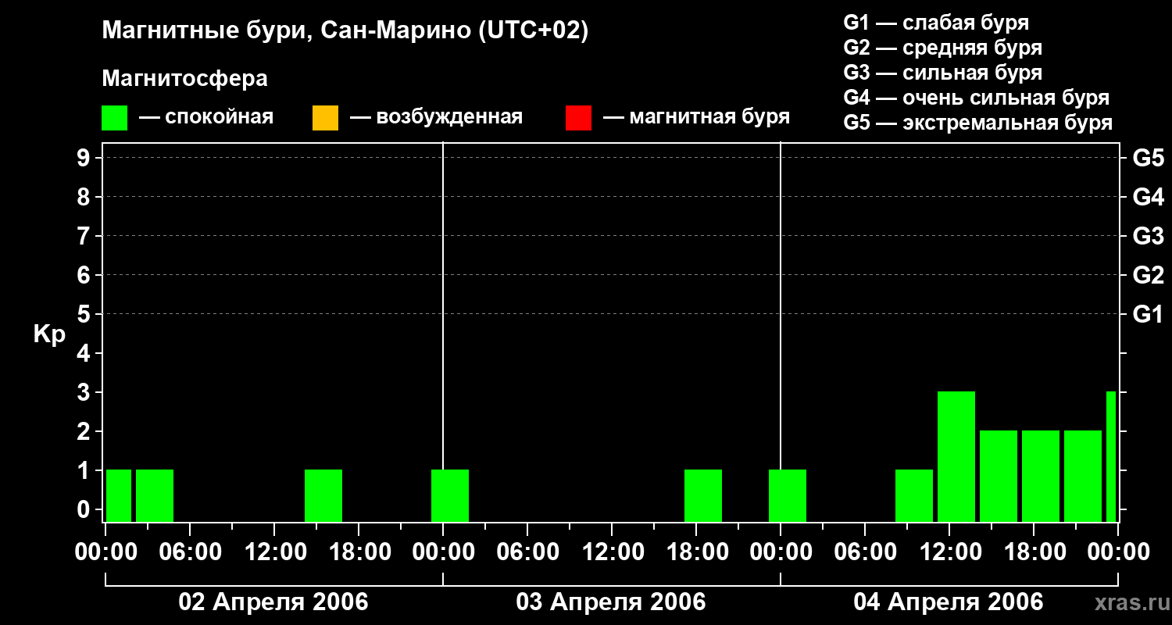1172x625 pixels.
Task: Click the '— спокойная' legend label
Action: (x=206, y=117)
